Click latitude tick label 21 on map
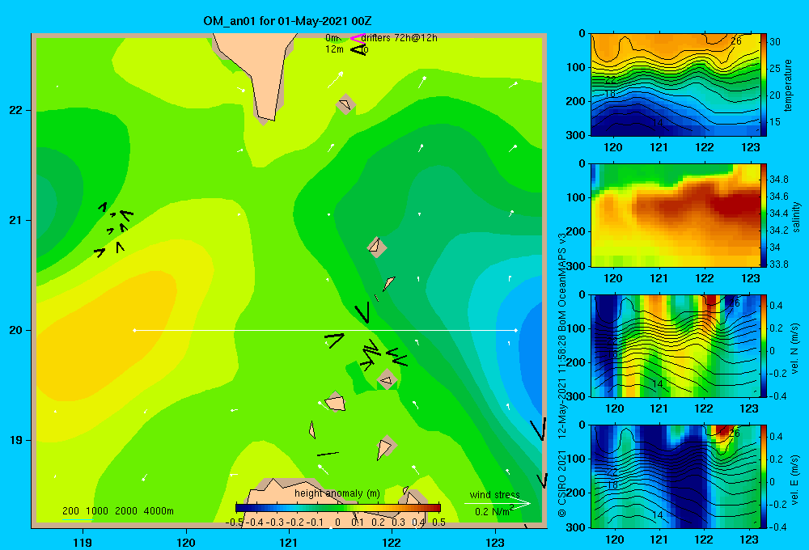 [16, 220]
